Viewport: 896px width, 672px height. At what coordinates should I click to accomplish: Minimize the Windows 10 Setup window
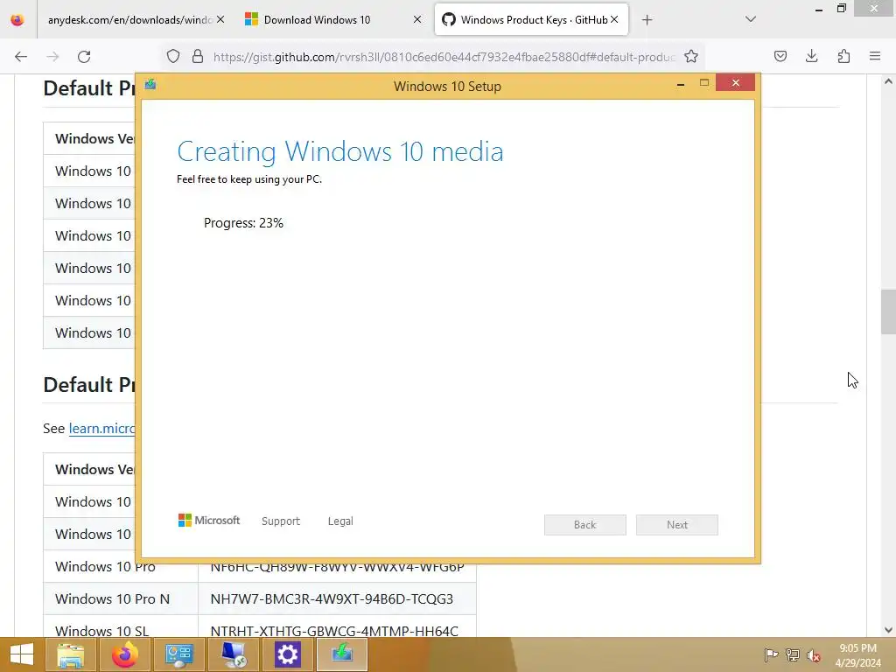pos(681,84)
